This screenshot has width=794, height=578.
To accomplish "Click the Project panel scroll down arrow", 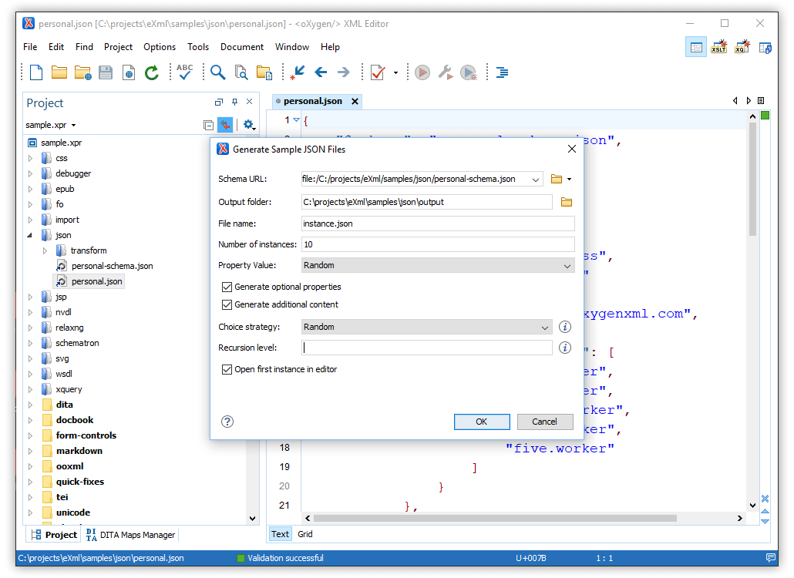I will tap(252, 519).
